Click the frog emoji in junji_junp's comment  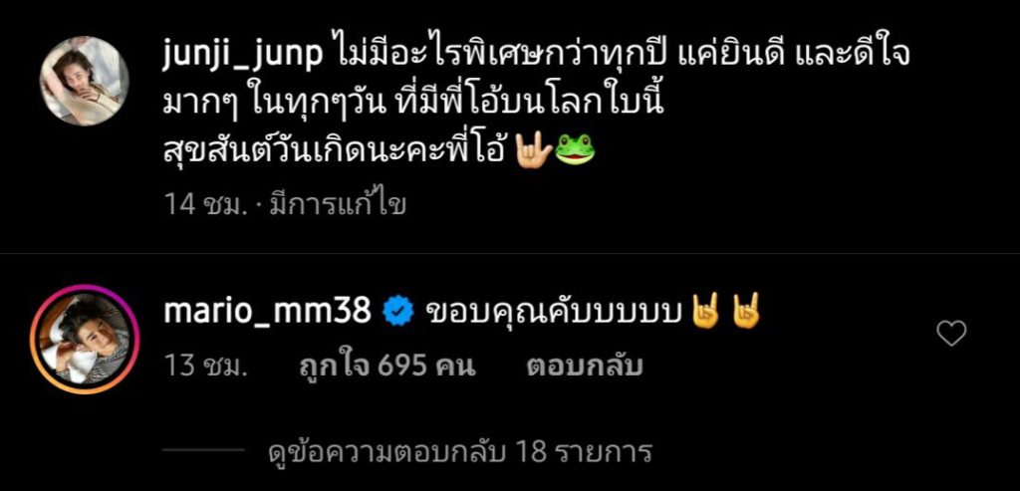(575, 149)
